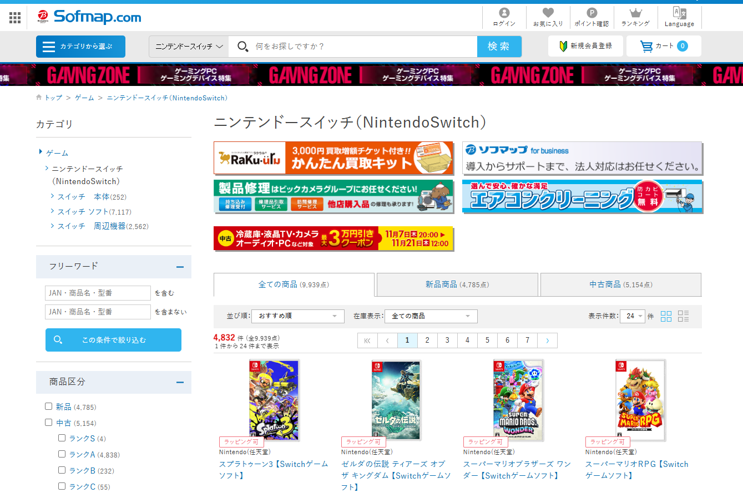This screenshot has width=743, height=493.
Task: Click the RaKu-uru かんたん買取キット banner
Action: [x=333, y=158]
